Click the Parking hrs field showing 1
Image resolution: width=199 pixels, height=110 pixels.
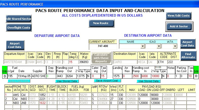178,76
